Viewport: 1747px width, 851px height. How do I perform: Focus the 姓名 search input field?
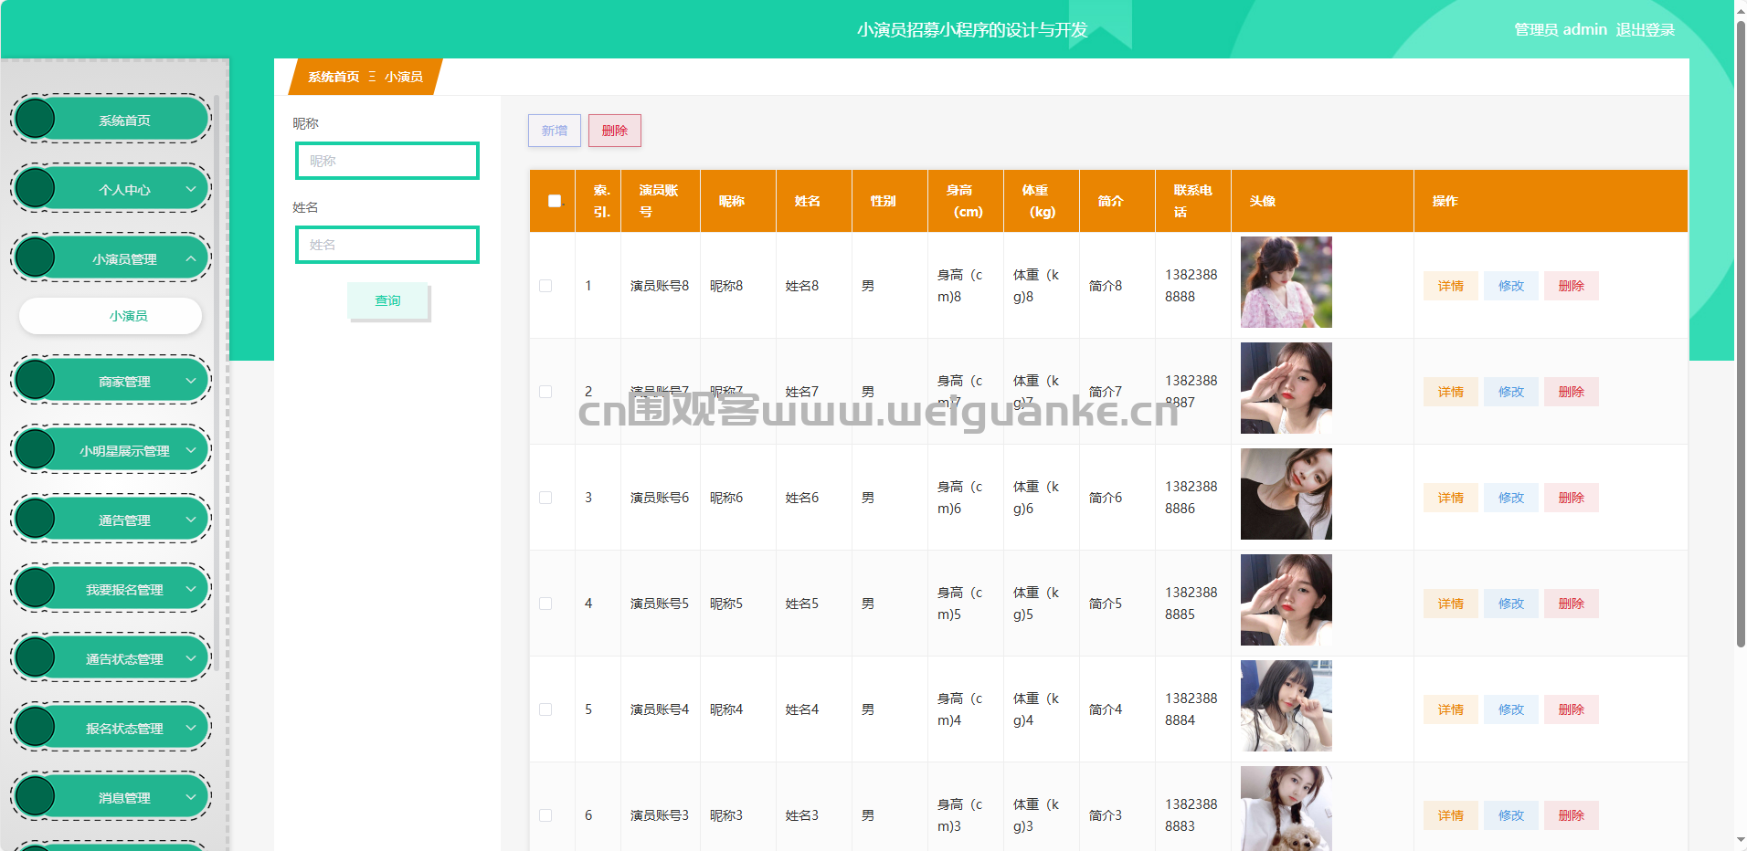pos(387,245)
